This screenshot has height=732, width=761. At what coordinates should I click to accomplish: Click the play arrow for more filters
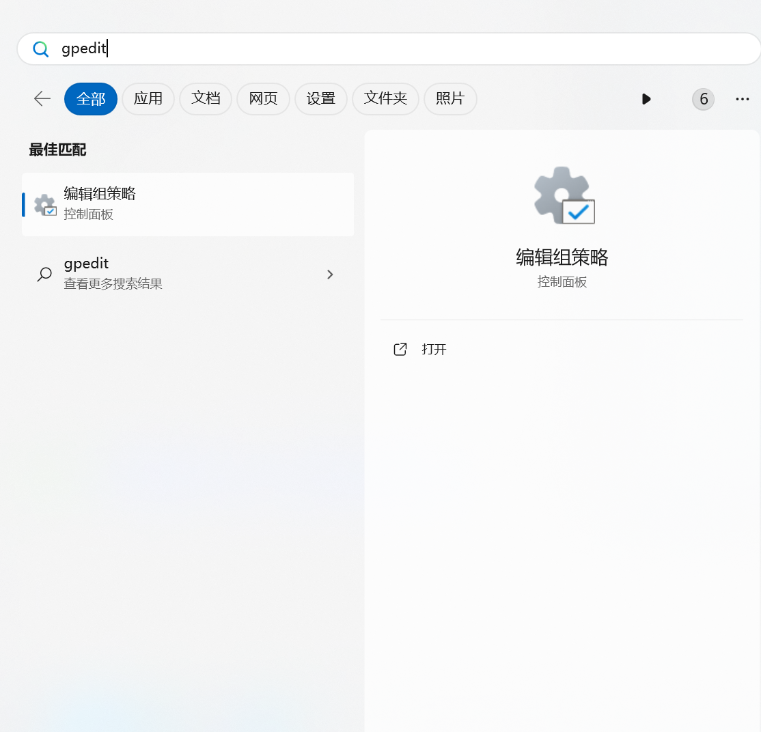[646, 100]
